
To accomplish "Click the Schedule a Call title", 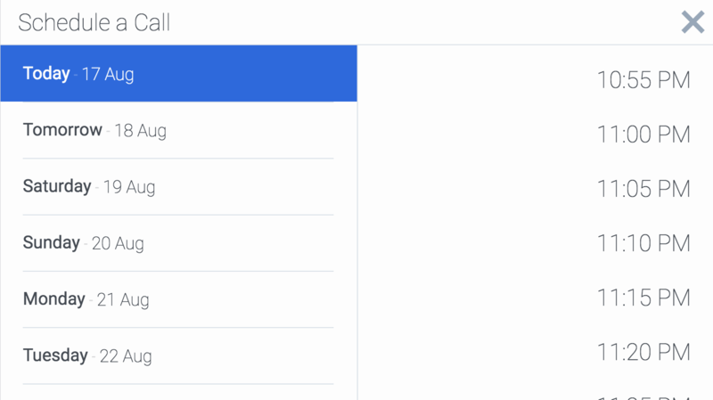I will (94, 22).
